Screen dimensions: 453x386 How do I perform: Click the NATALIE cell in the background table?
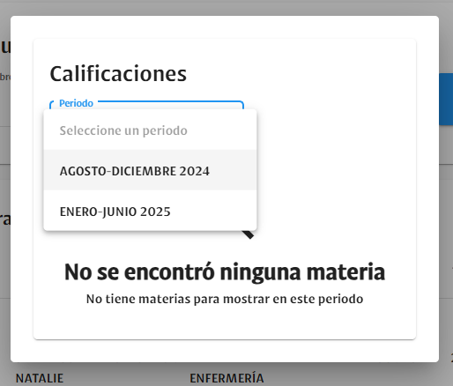point(40,378)
